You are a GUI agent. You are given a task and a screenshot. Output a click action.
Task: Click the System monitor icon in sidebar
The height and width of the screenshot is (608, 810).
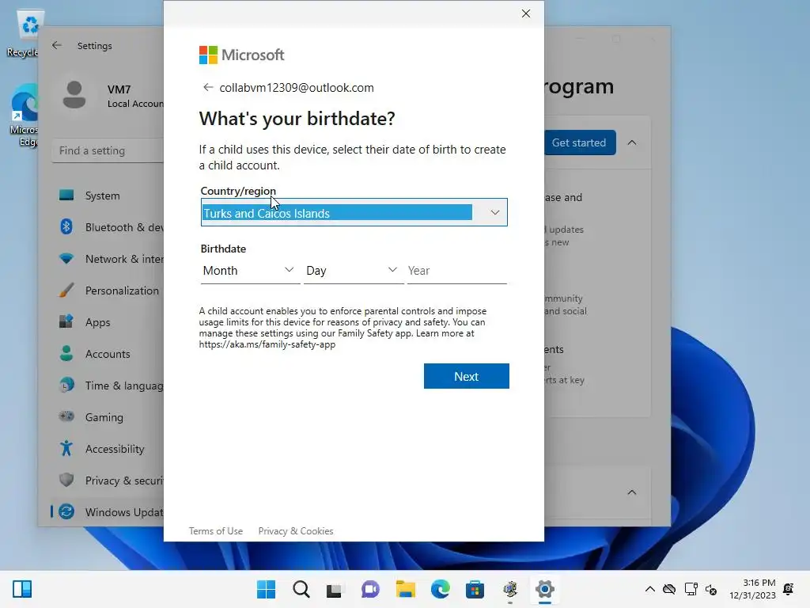pyautogui.click(x=66, y=195)
